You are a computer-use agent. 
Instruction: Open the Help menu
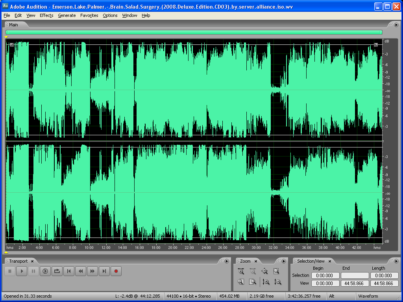146,15
